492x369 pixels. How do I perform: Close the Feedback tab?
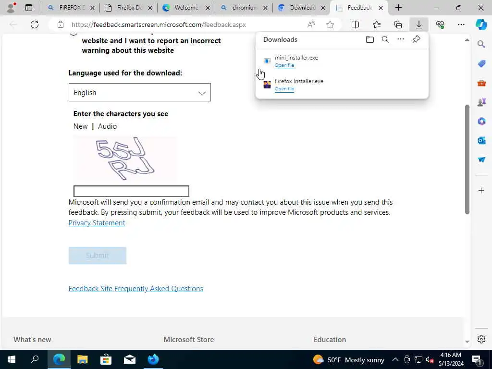point(381,8)
